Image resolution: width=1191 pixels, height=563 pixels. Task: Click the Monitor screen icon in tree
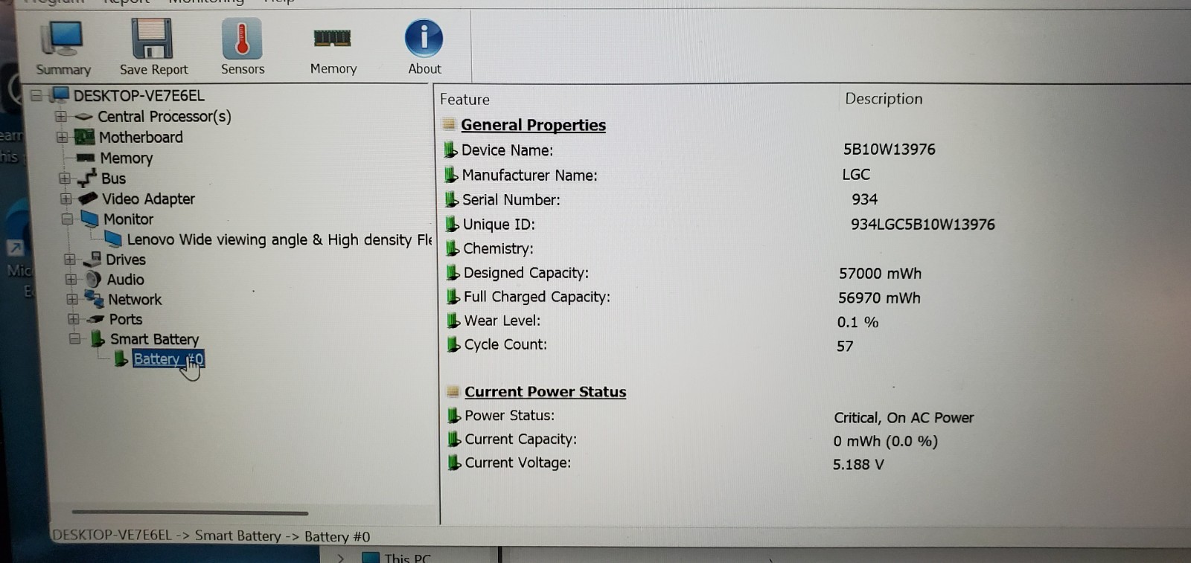click(x=90, y=219)
